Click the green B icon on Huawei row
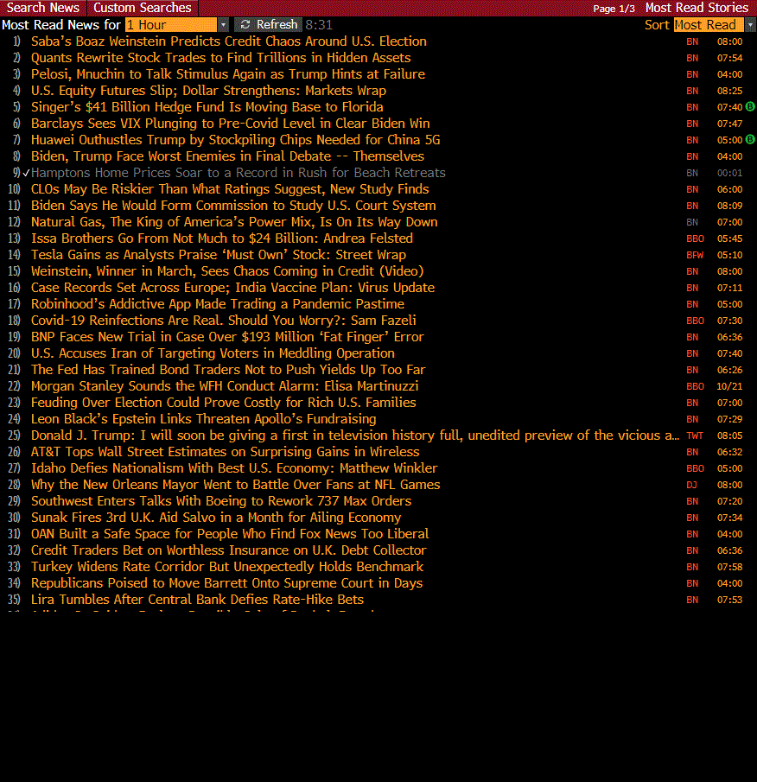The width and height of the screenshot is (757, 782). pyautogui.click(x=750, y=140)
